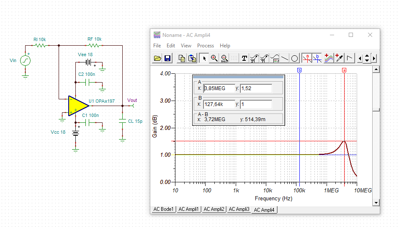Screen dimensions: 399x228
Task: Click the vertical scrollbar down arrow
Action: tap(376, 203)
